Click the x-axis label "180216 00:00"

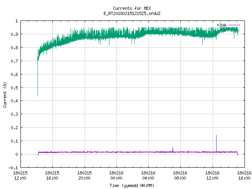click(117, 175)
